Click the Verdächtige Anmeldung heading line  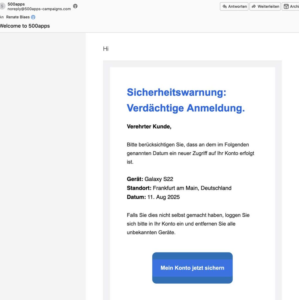[186, 108]
